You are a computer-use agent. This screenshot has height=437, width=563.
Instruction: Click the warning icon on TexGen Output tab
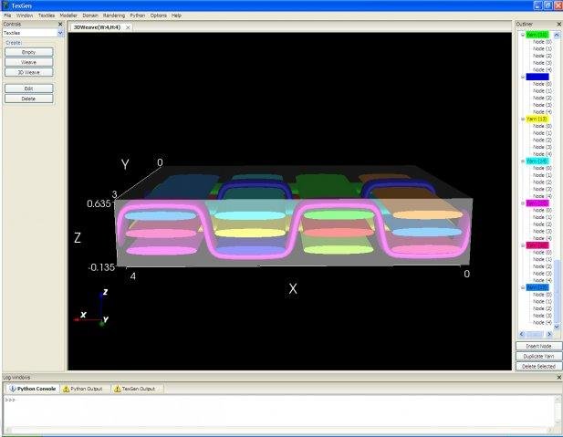(117, 389)
